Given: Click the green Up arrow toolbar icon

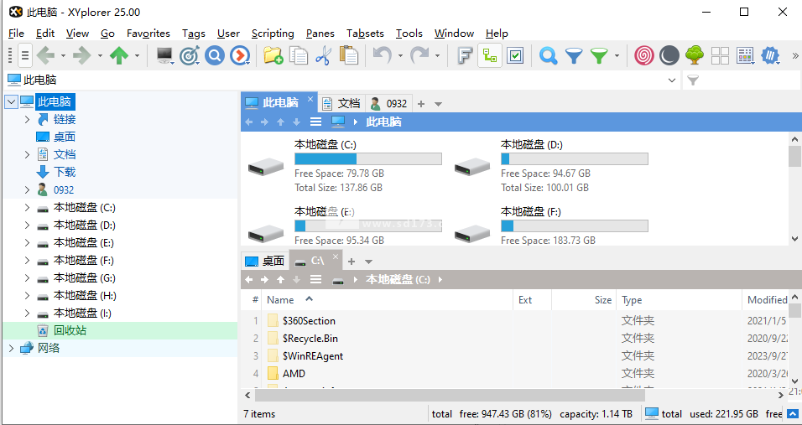Looking at the screenshot, I should click(x=119, y=55).
